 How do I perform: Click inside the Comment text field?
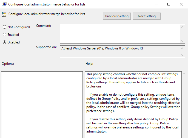(120, 34)
